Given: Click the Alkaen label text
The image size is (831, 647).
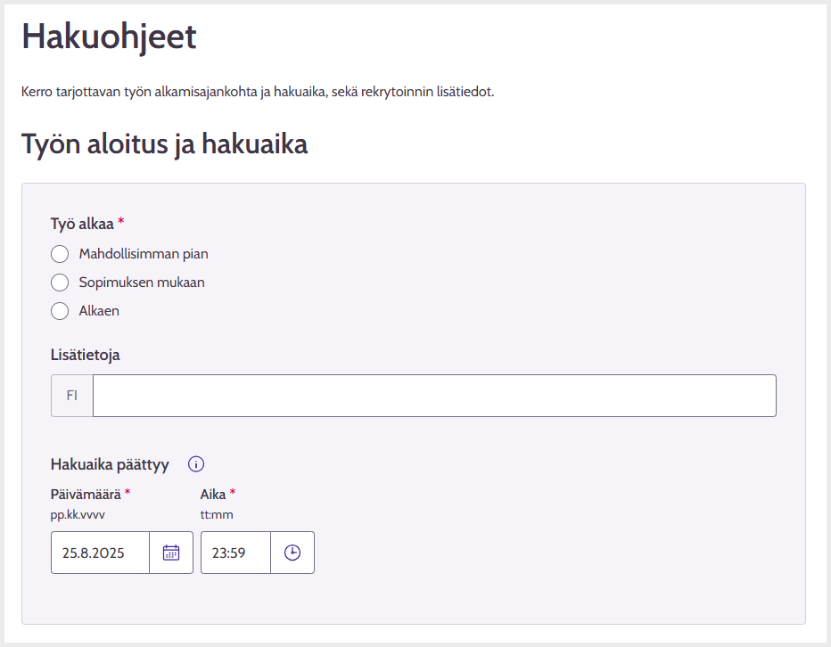Looking at the screenshot, I should coord(99,311).
